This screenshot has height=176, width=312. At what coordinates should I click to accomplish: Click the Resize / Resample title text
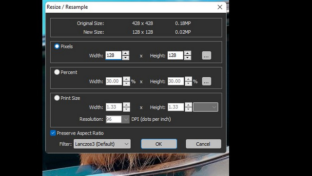67,7
